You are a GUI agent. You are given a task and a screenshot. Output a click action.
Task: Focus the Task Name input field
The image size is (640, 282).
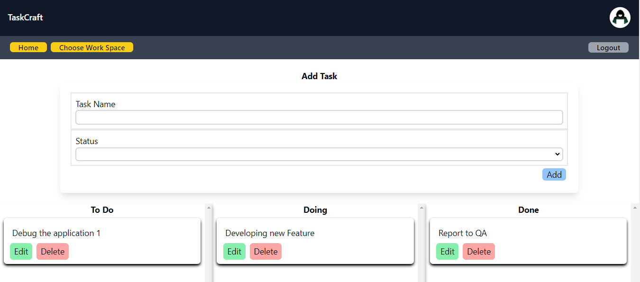point(319,117)
